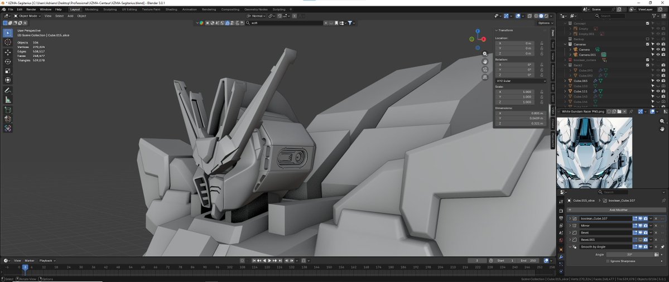This screenshot has width=669, height=282.
Task: Pin the properties editor context
Action: coord(663,200)
